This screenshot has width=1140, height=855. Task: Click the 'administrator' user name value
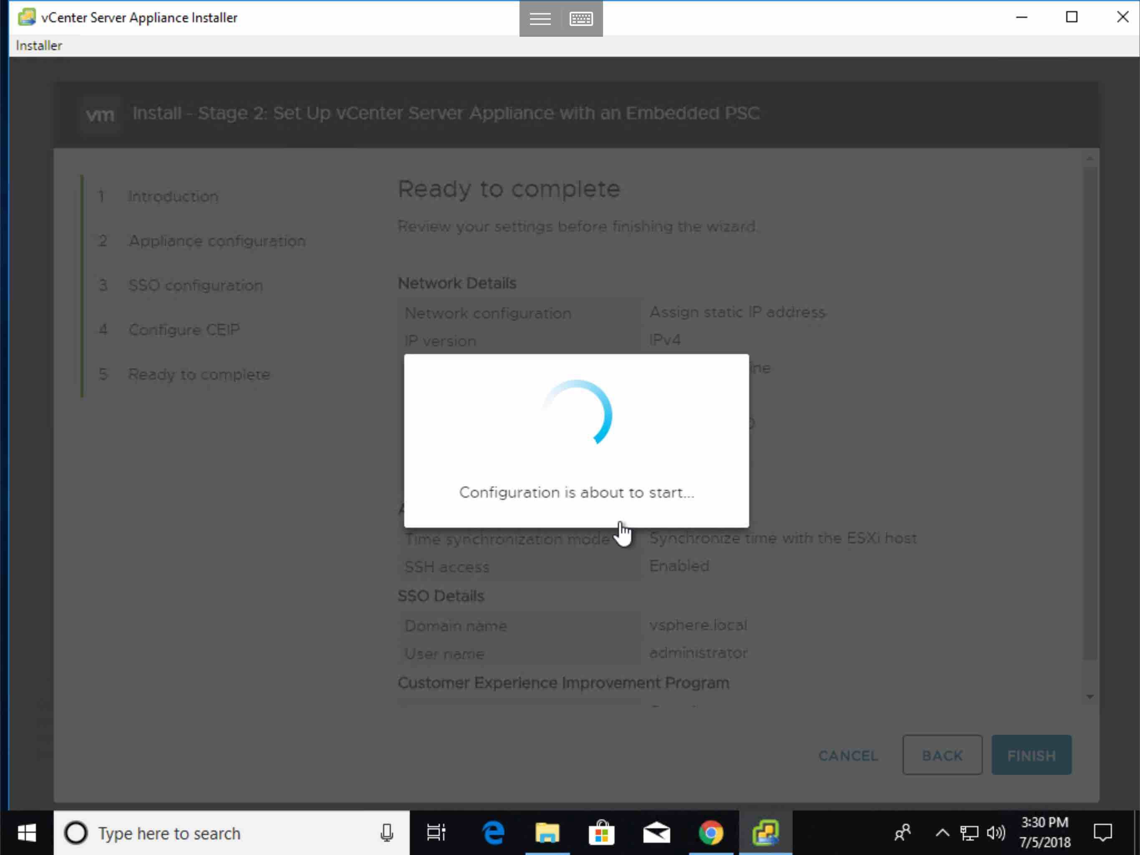pyautogui.click(x=699, y=653)
